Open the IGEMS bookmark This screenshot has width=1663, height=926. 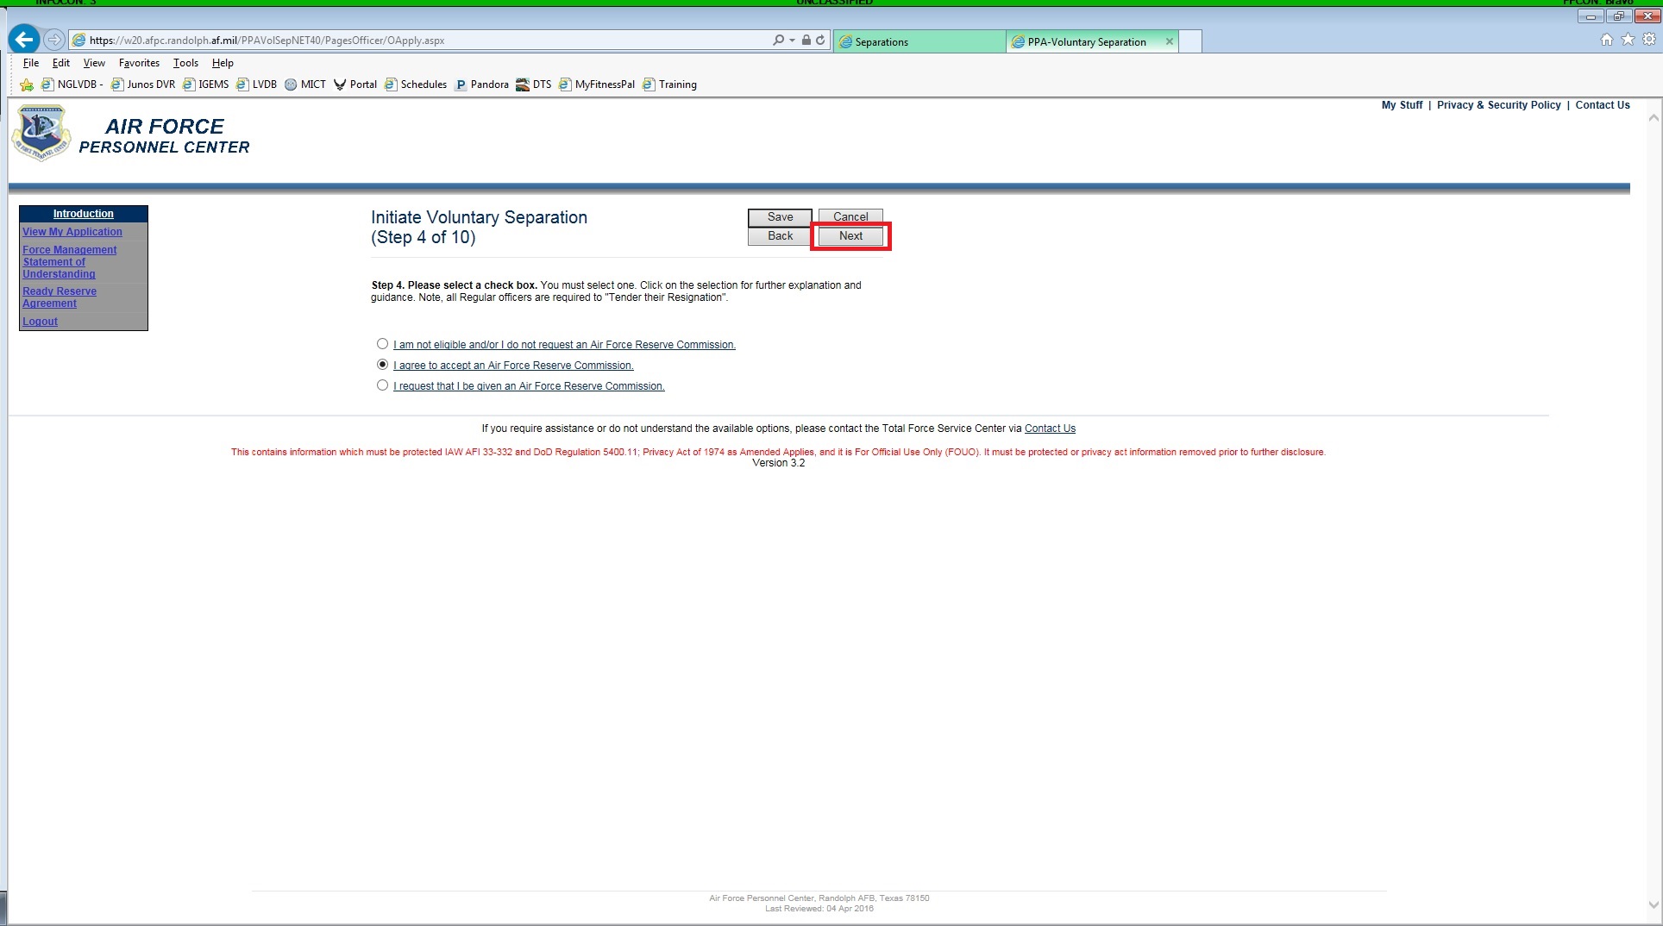(x=205, y=84)
